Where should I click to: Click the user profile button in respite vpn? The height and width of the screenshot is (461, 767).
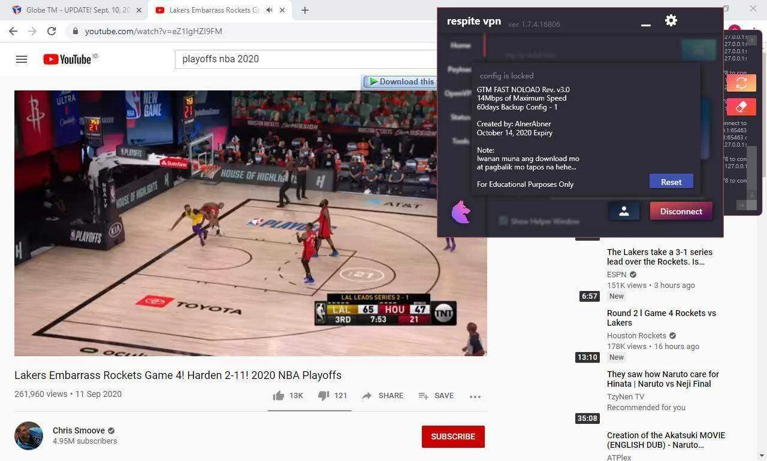point(624,211)
